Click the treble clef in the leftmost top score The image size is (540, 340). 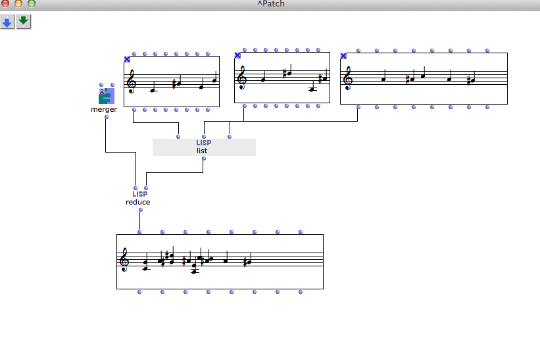[132, 81]
